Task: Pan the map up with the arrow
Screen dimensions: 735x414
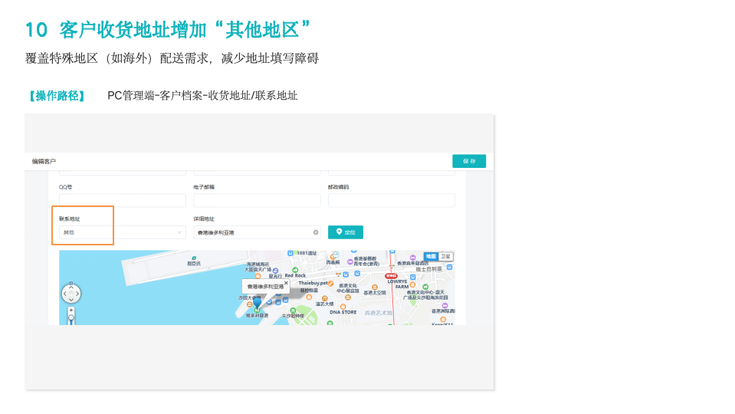Action: 71,287
